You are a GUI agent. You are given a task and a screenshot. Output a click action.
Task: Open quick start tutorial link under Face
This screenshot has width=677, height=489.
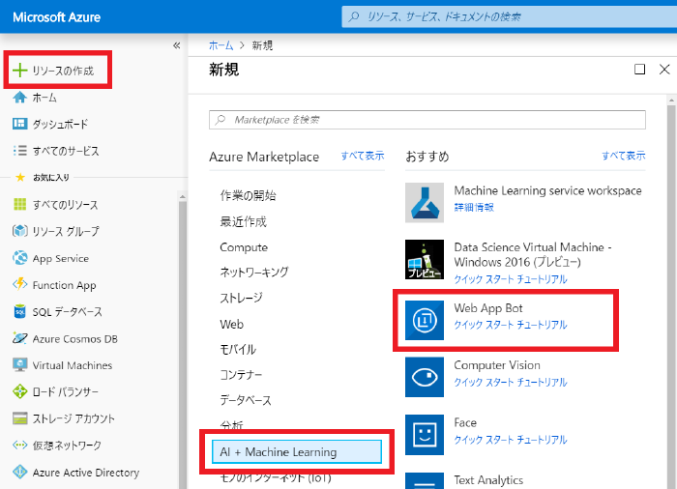tap(511, 440)
